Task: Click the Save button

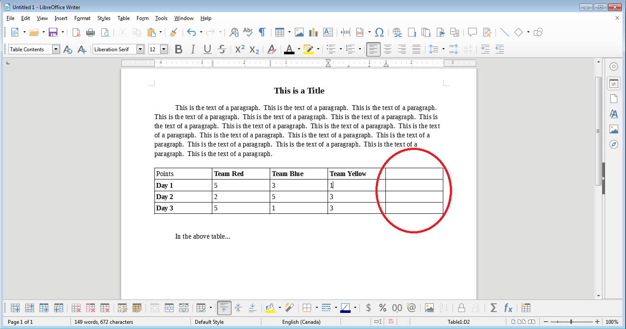Action: click(x=52, y=32)
